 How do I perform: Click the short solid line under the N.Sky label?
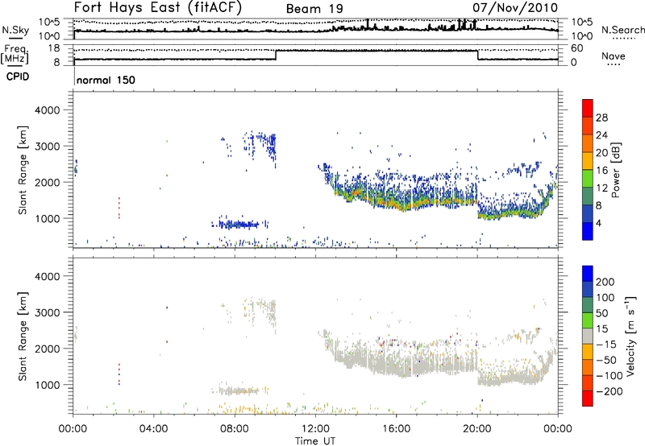15,38
